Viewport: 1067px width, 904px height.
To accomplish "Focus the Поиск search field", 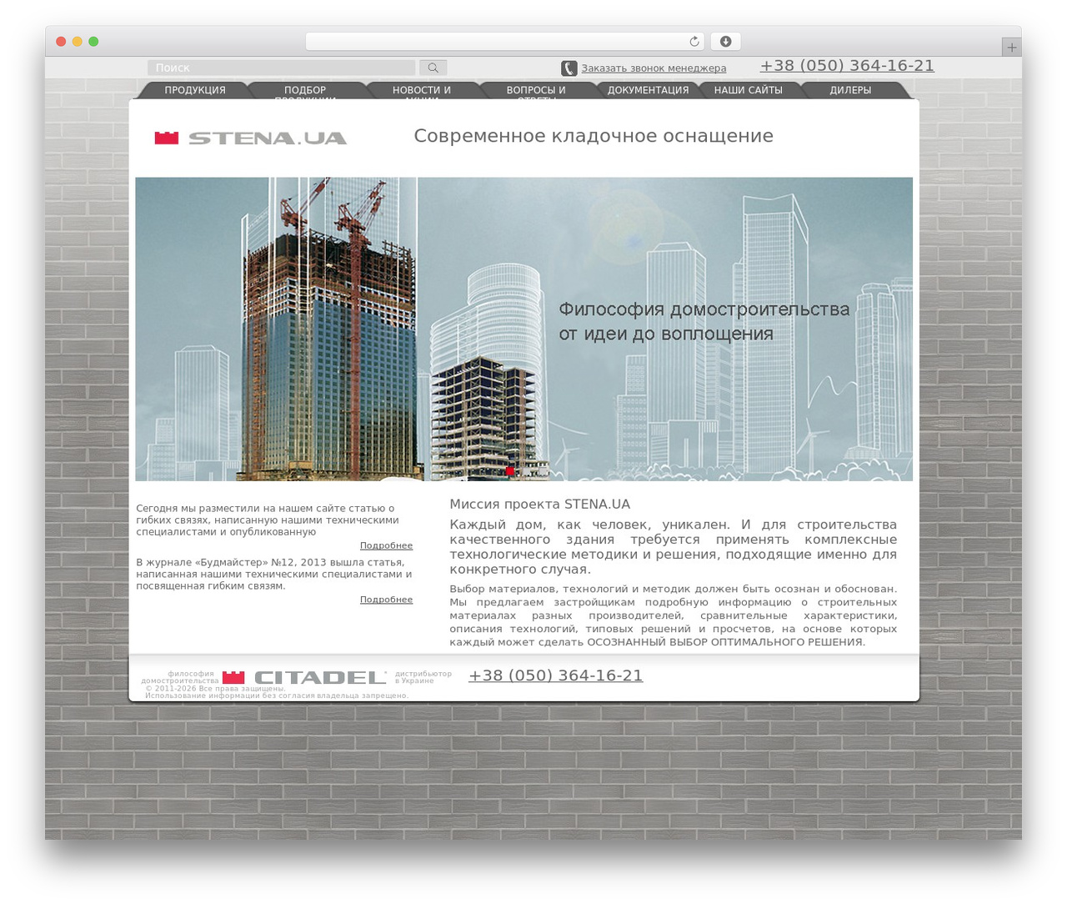I will 282,68.
